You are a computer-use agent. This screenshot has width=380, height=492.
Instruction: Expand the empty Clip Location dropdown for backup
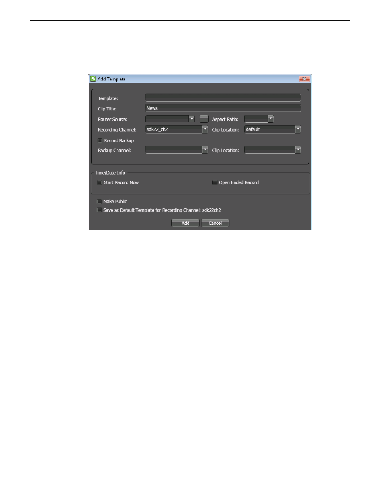pyautogui.click(x=298, y=150)
